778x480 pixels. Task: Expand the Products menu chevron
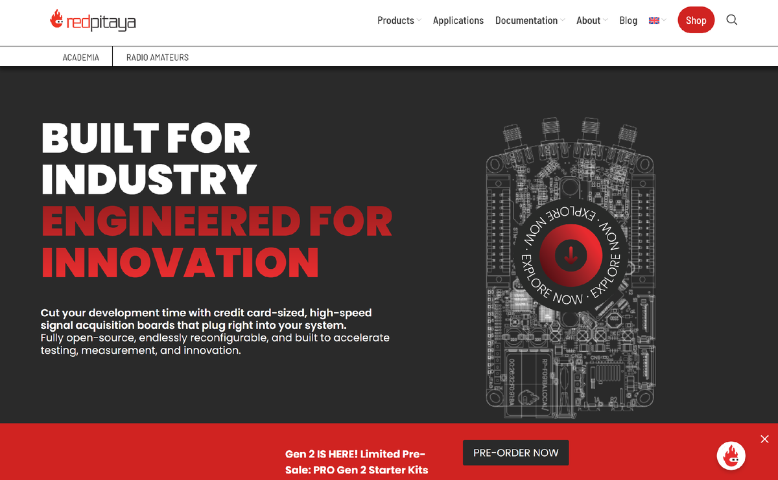(419, 21)
